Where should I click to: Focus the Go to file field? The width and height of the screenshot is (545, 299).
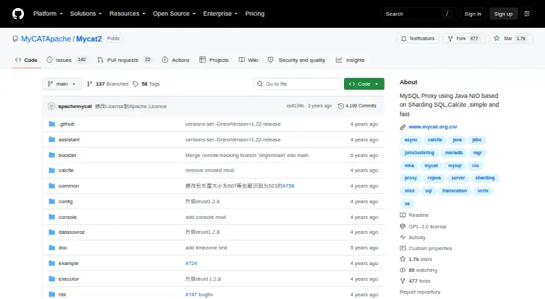pyautogui.click(x=298, y=84)
